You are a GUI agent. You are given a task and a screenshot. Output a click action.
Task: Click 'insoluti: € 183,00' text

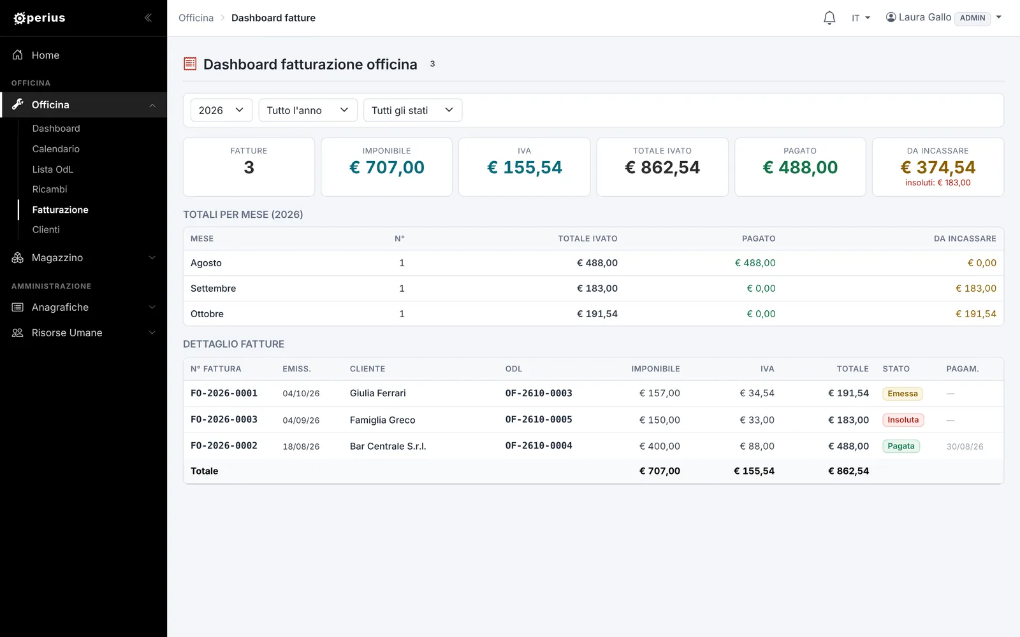(938, 183)
